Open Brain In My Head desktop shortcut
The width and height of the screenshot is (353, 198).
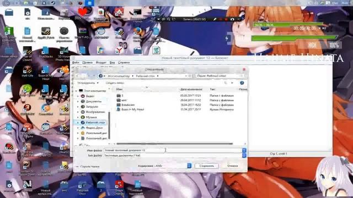(46, 73)
